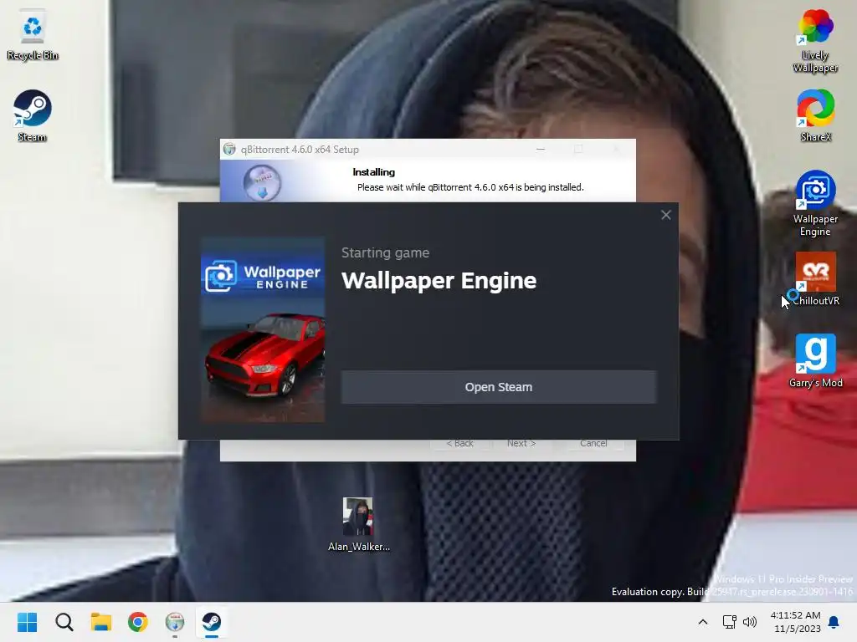The height and width of the screenshot is (642, 857).
Task: Select the ChilloutVR desktop shortcut
Action: point(815,279)
